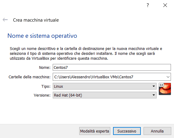The height and width of the screenshot is (138, 174).
Task: Proceed with the Successivo button
Action: pyautogui.click(x=127, y=131)
